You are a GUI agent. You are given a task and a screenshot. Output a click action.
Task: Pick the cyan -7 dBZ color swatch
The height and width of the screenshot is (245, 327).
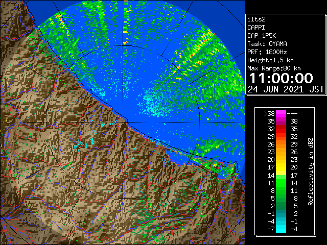pos(281,229)
